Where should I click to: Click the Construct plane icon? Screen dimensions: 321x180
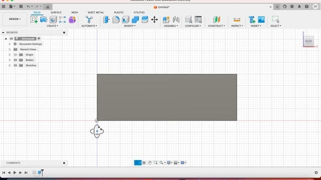[216, 19]
